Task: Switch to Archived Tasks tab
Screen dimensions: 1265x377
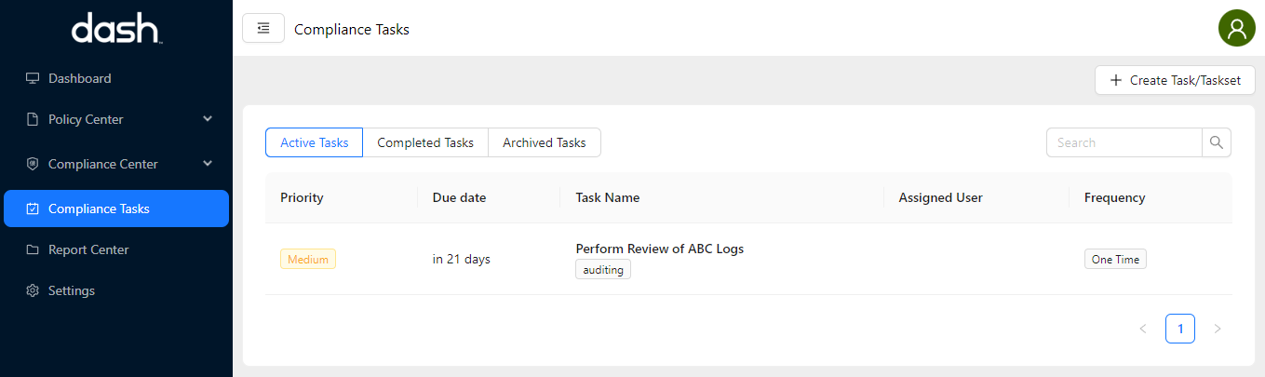Action: pos(545,142)
